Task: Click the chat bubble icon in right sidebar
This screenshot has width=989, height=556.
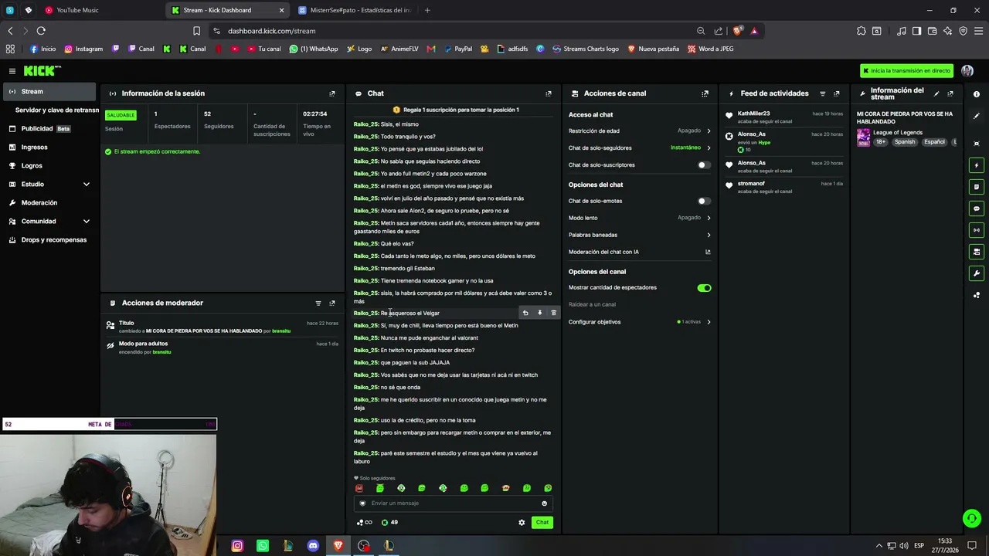Action: click(x=977, y=208)
